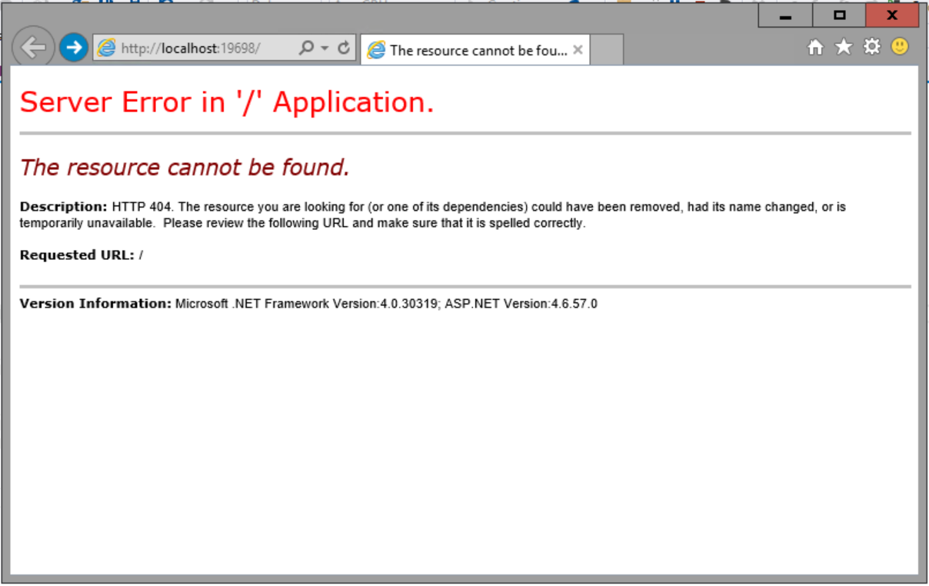Image resolution: width=929 pixels, height=586 pixels.
Task: Open a new tab with the blank tab button
Action: click(x=607, y=51)
